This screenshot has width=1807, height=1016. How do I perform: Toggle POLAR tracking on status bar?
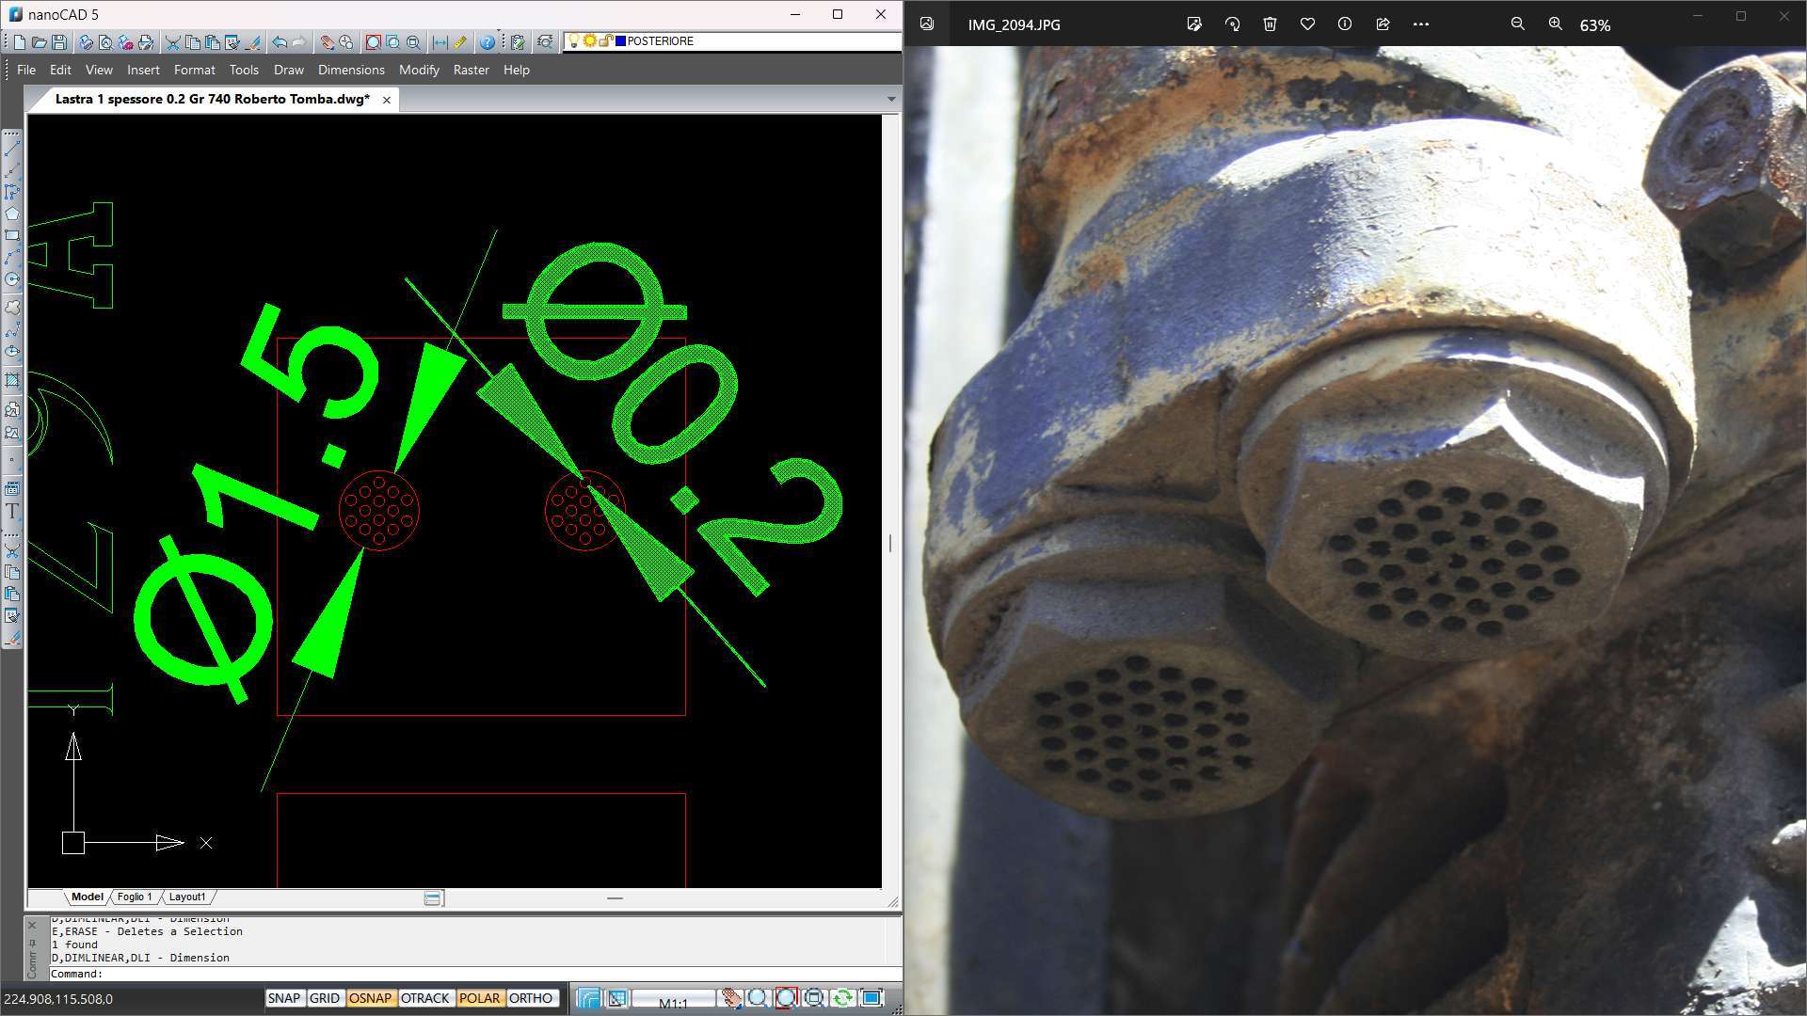point(478,997)
